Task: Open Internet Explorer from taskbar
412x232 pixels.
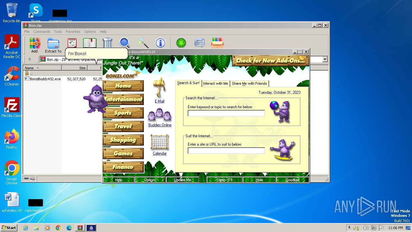Action: pos(25,228)
